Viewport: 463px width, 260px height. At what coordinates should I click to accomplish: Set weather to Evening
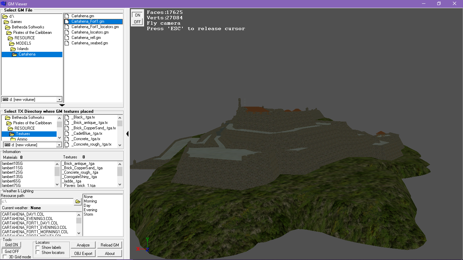90,210
